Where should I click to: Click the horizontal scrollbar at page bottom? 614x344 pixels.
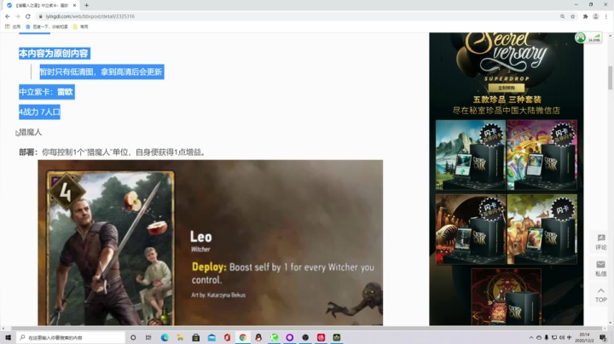[305, 329]
